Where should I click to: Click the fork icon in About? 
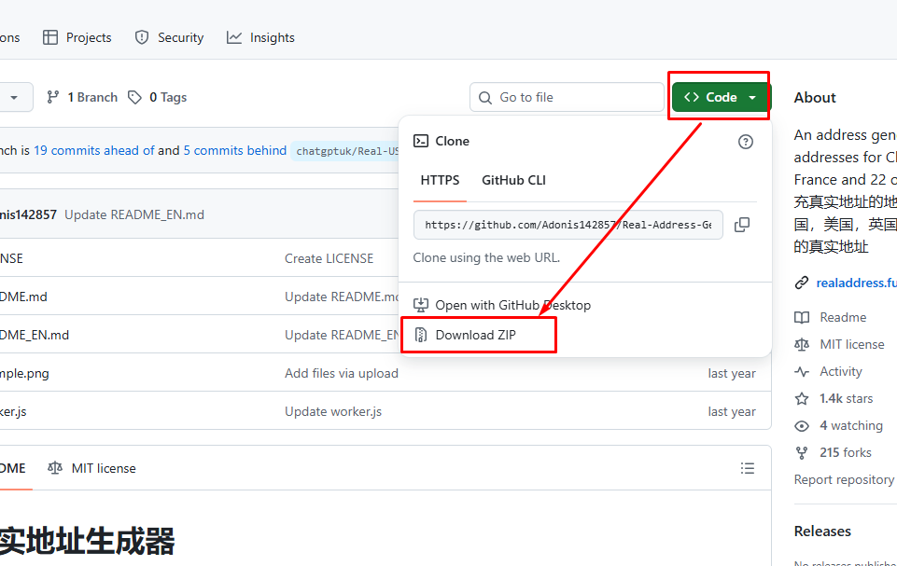click(802, 453)
